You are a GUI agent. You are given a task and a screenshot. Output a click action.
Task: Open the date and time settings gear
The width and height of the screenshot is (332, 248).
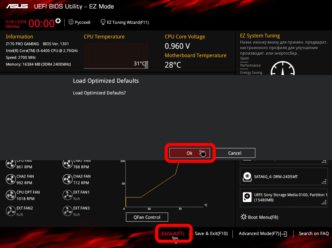(x=58, y=21)
